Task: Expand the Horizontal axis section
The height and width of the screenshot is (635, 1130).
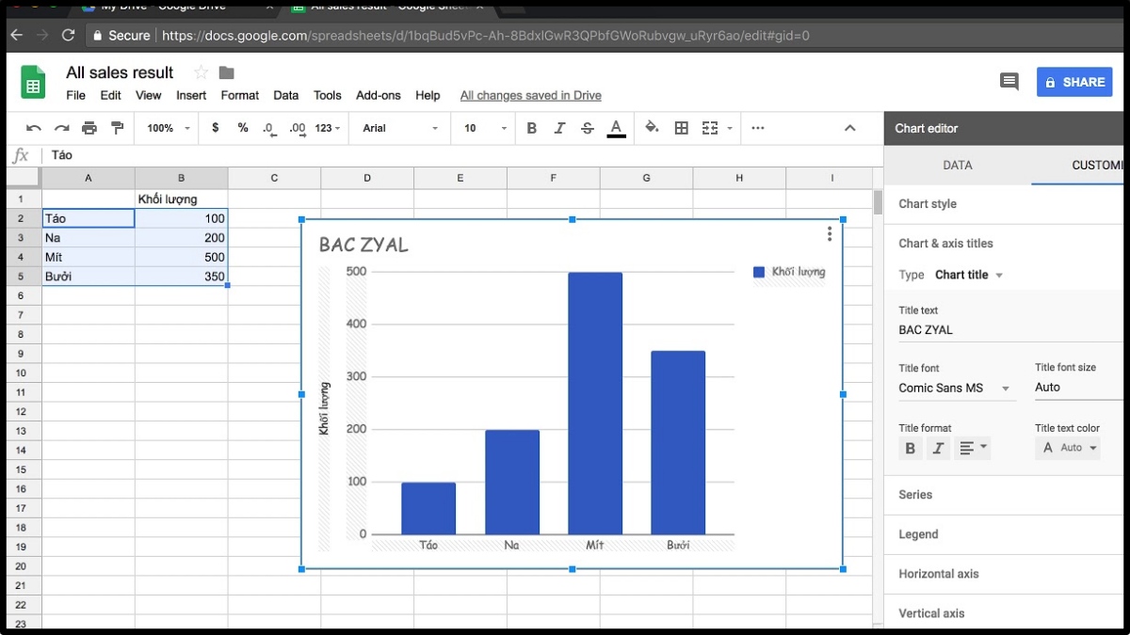Action: point(1004,574)
